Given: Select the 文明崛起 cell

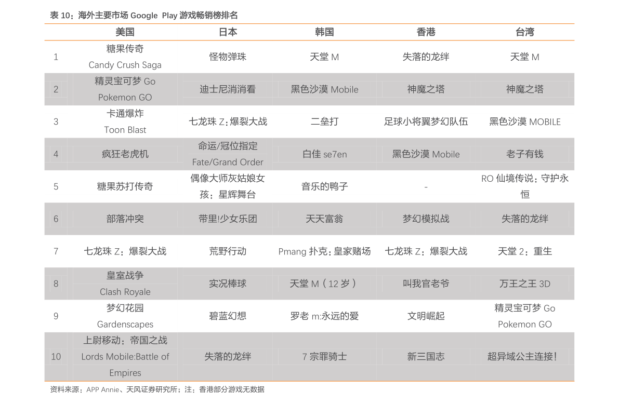Looking at the screenshot, I should coord(426,316).
